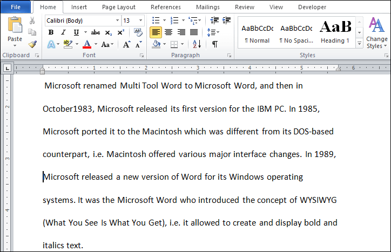Click the Paste clipboard icon
Viewport: 391px width, 252px height.
pyautogui.click(x=15, y=25)
